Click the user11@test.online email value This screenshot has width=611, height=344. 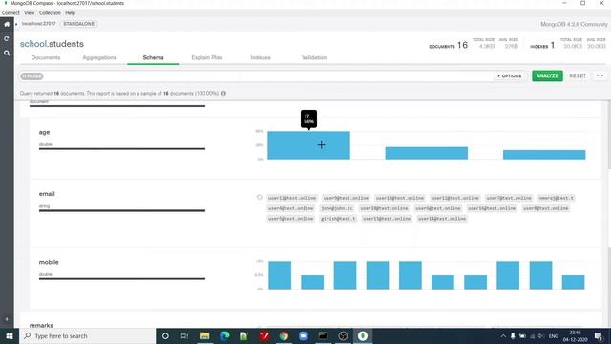coord(454,198)
